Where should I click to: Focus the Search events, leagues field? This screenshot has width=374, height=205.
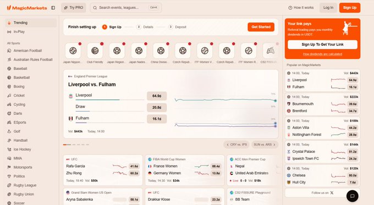click(126, 8)
